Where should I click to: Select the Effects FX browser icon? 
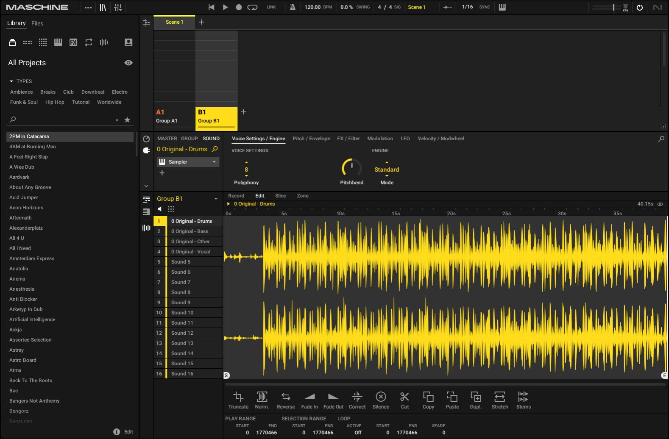pyautogui.click(x=73, y=42)
